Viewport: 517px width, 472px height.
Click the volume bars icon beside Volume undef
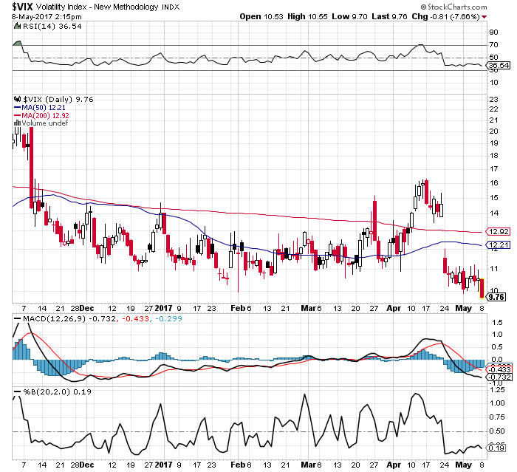pyautogui.click(x=17, y=123)
